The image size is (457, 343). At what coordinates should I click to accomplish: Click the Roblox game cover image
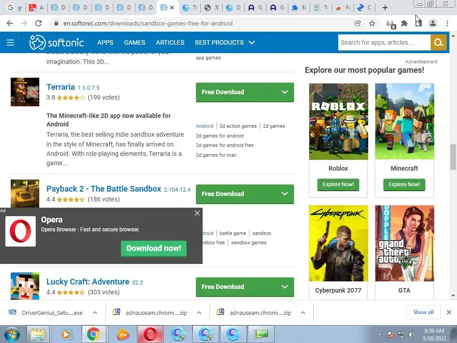[x=338, y=121]
